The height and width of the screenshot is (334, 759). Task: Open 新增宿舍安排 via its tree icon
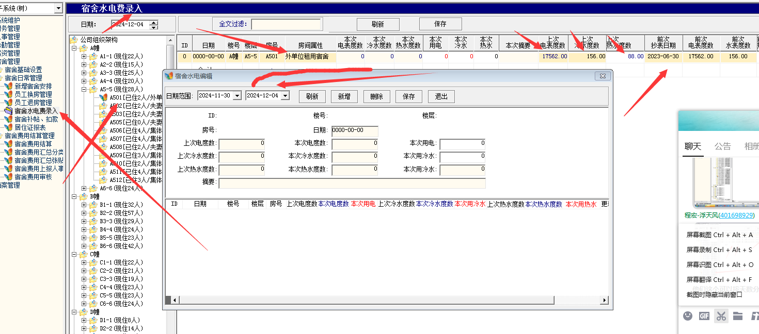point(8,86)
